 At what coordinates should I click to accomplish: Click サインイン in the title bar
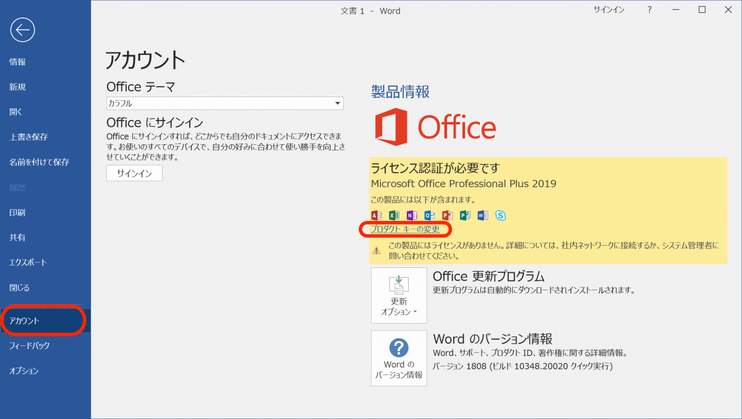[608, 10]
